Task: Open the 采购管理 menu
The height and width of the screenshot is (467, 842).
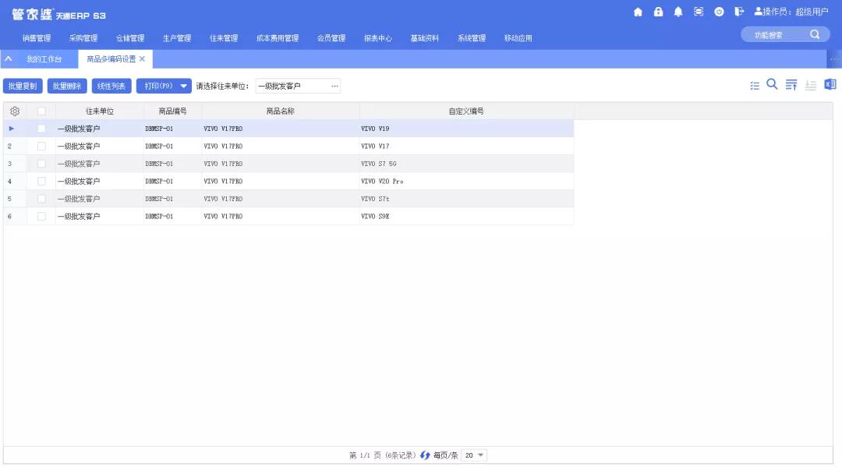Action: coord(83,38)
